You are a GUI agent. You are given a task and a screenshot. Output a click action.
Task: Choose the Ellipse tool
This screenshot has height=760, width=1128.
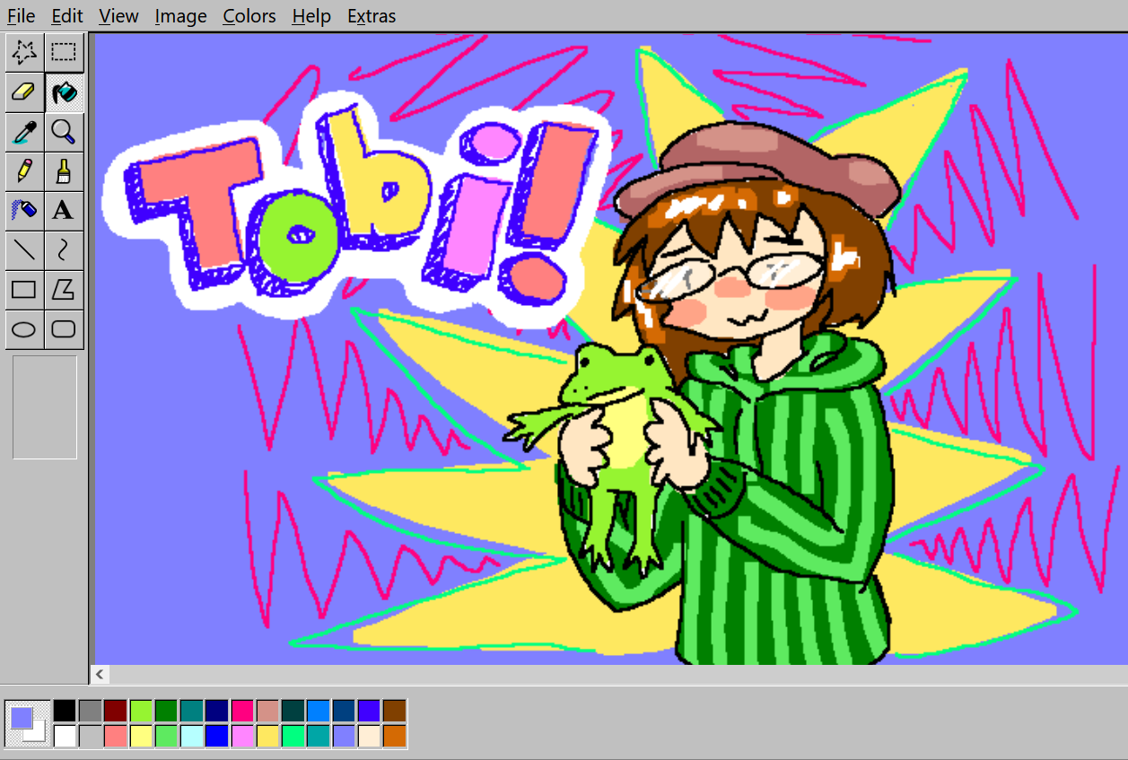[x=24, y=329]
